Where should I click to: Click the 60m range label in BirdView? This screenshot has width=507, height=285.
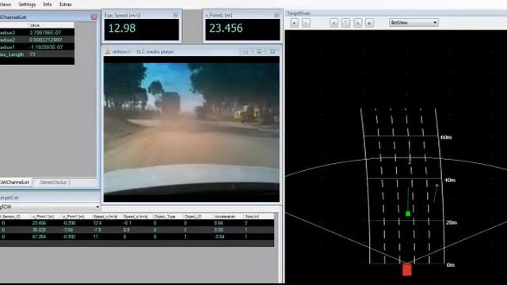(x=446, y=137)
